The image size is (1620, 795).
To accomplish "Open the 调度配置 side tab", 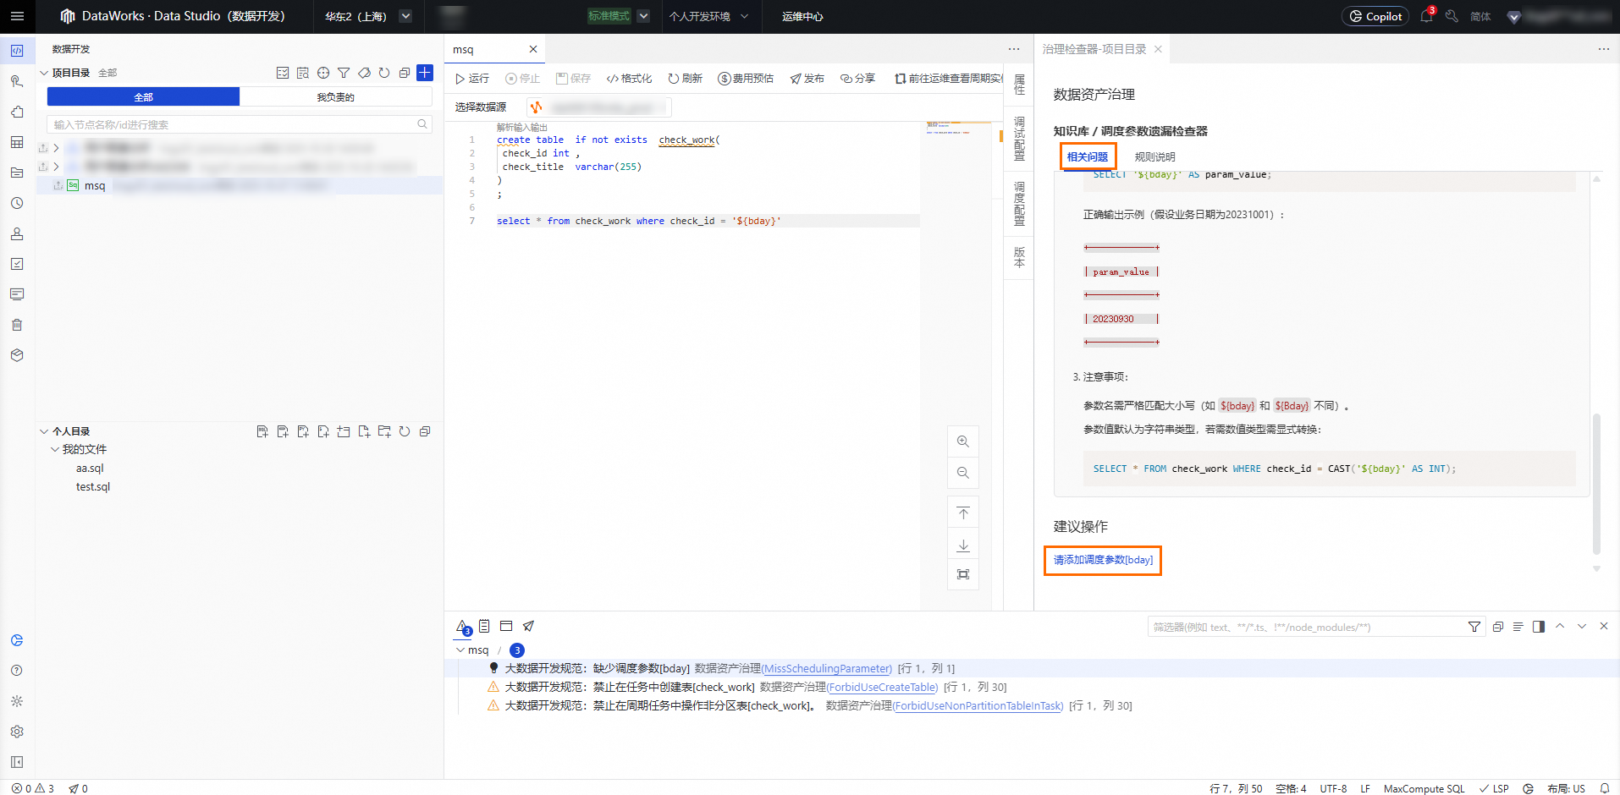I will point(1019,203).
